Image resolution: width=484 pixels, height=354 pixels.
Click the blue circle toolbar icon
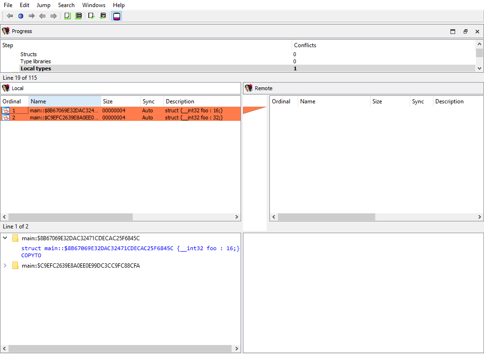pos(21,16)
